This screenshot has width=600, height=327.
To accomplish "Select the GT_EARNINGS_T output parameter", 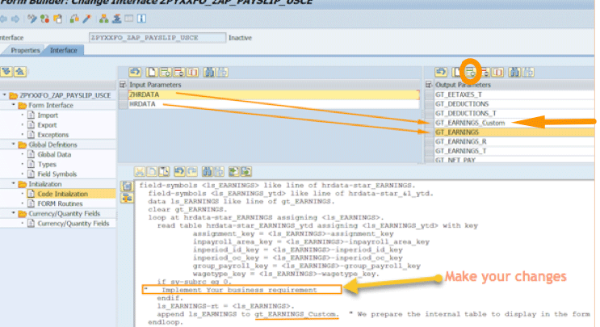I will pos(514,151).
